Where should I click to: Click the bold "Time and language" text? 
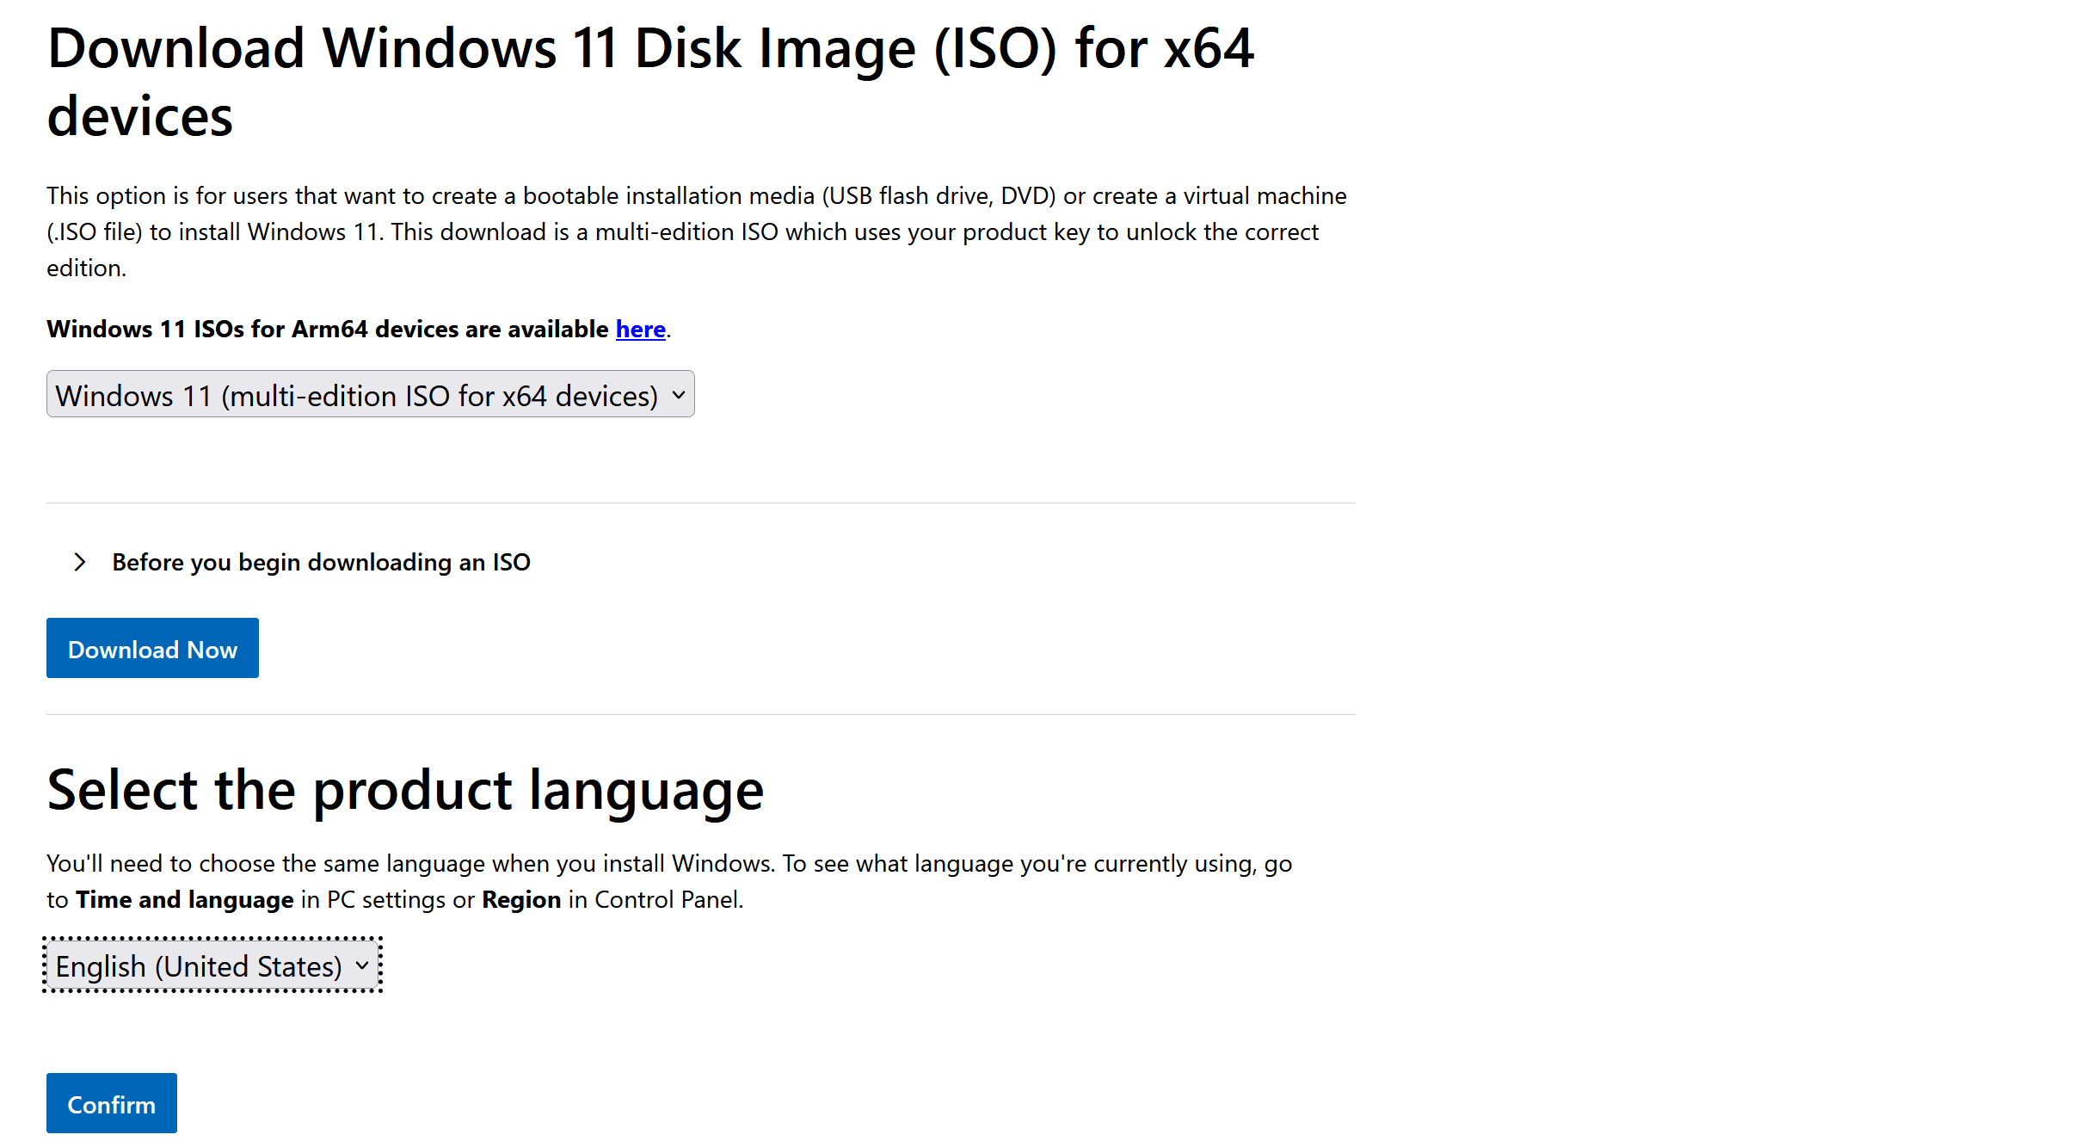pos(185,900)
